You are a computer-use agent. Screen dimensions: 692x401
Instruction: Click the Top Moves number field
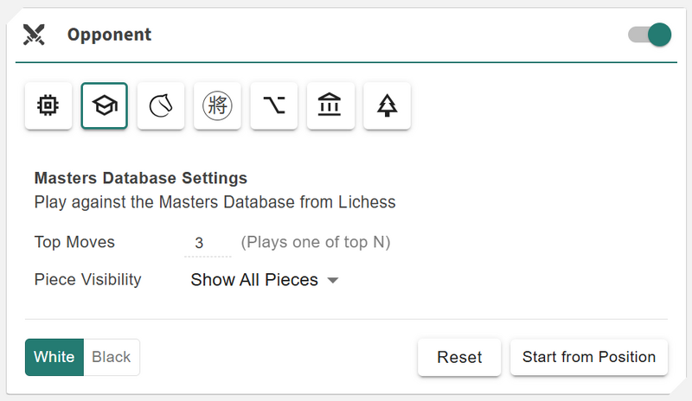208,243
